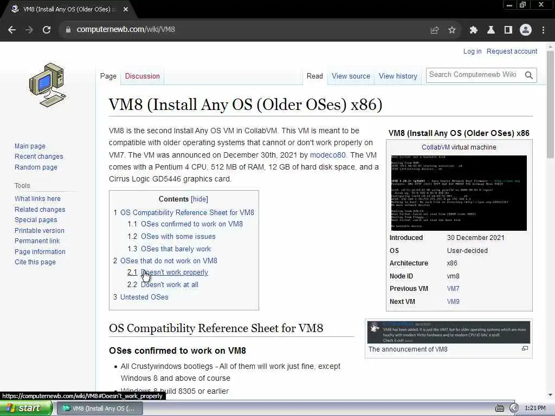Click Printable version link

tap(39, 230)
